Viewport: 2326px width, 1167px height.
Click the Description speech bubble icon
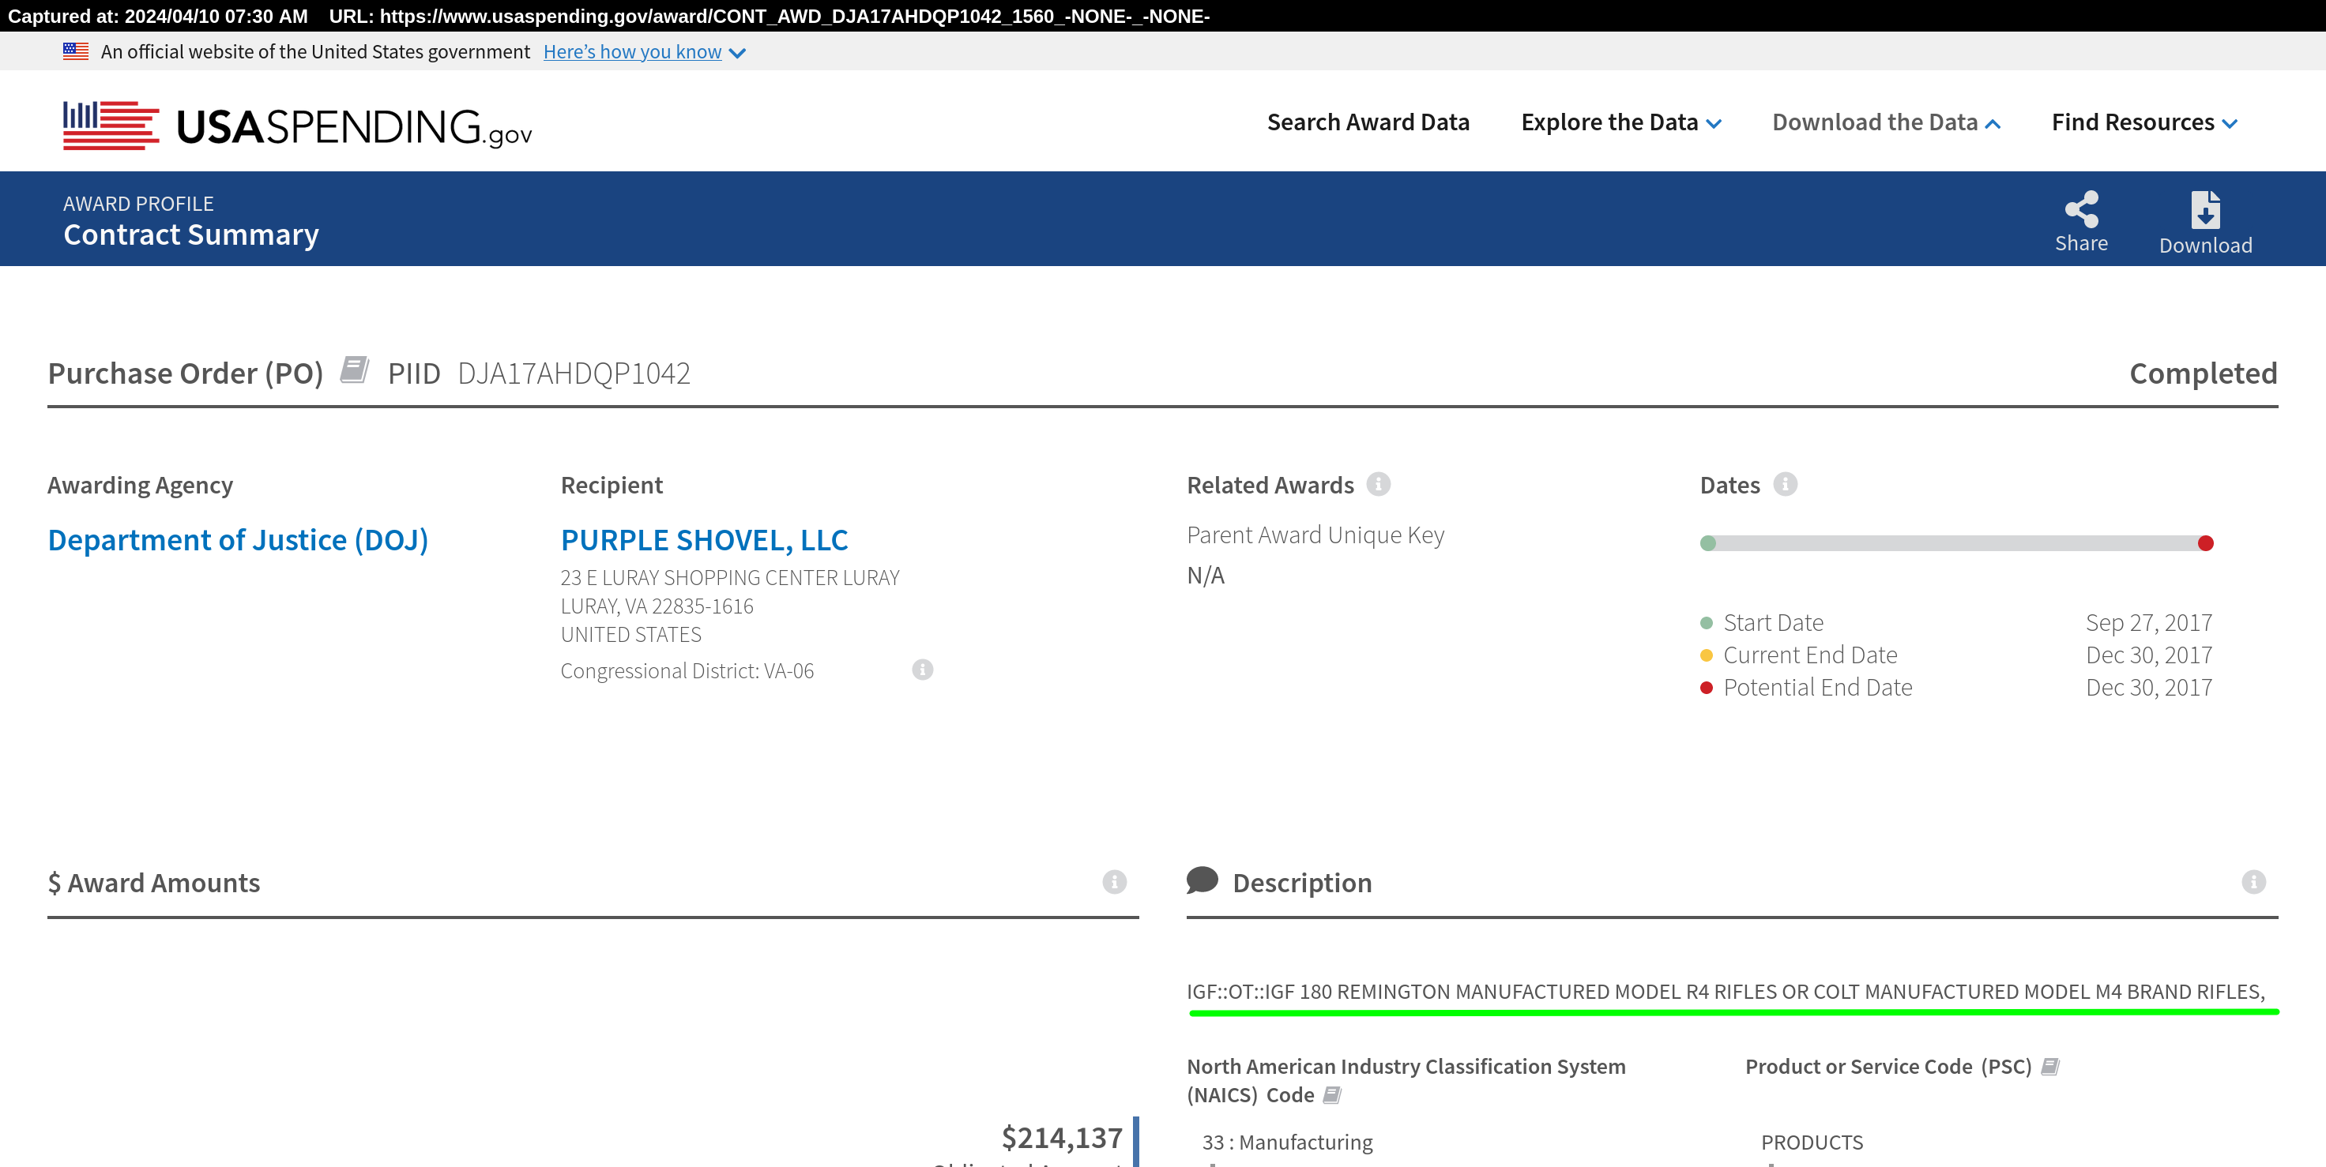(1202, 880)
